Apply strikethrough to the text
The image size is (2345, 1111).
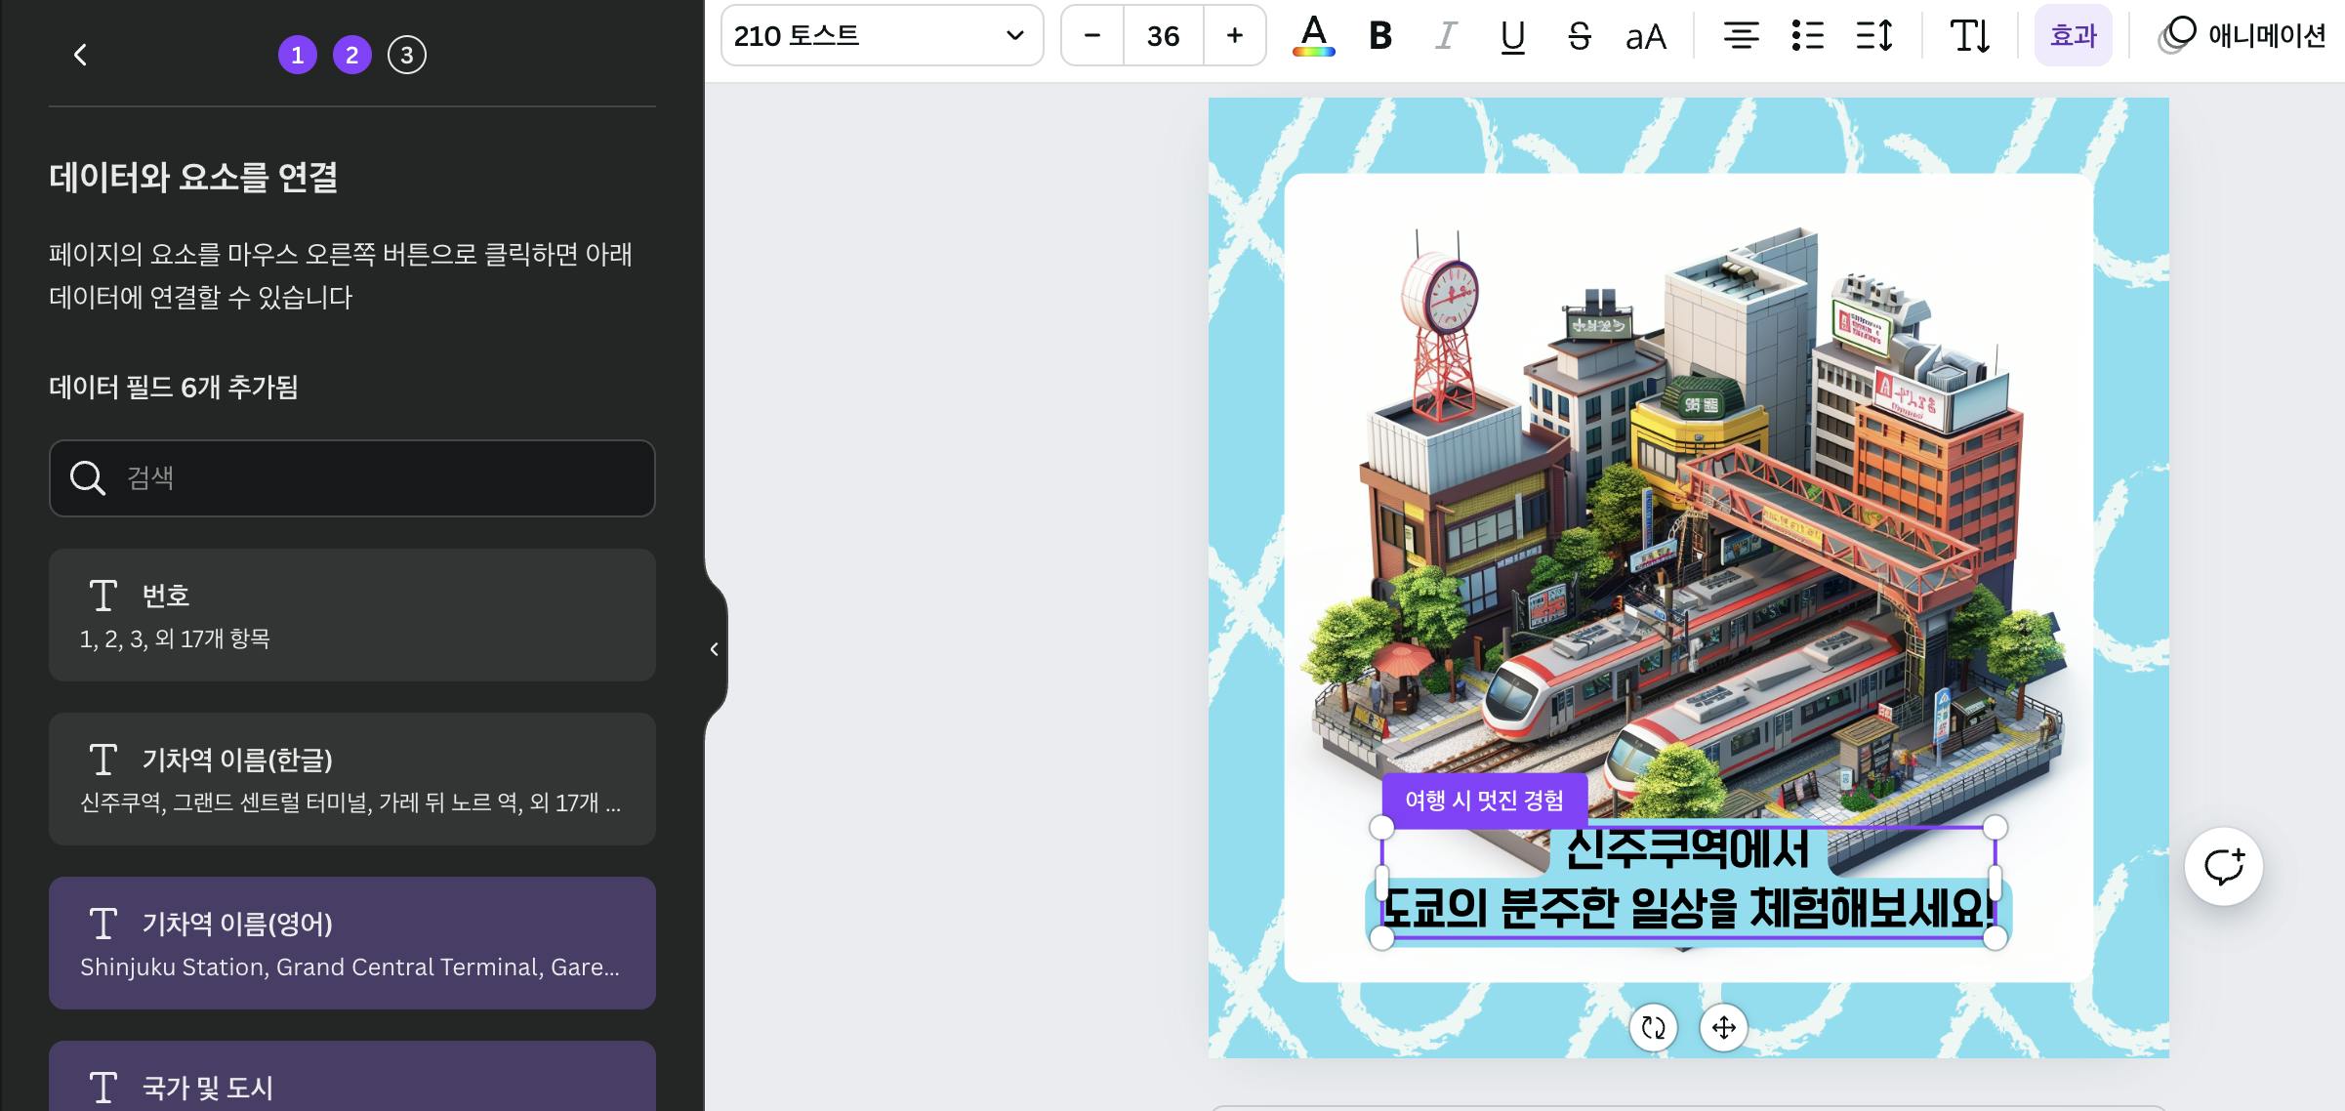1579,36
